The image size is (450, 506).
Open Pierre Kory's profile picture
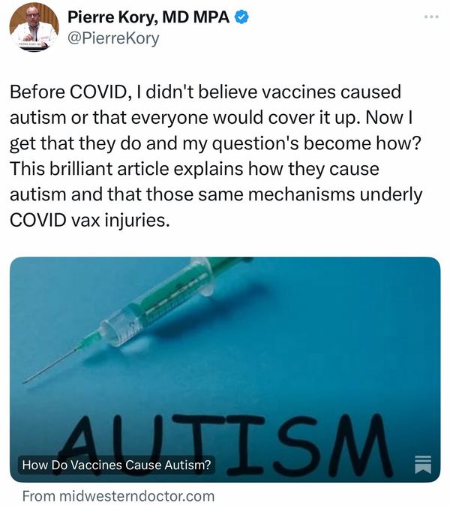[x=34, y=27]
